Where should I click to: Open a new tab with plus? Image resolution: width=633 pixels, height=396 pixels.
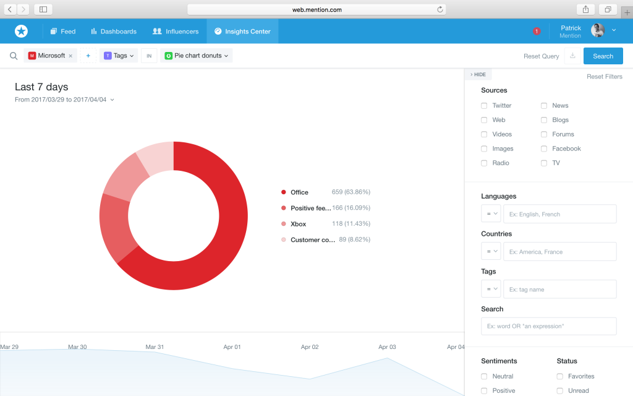pyautogui.click(x=627, y=12)
